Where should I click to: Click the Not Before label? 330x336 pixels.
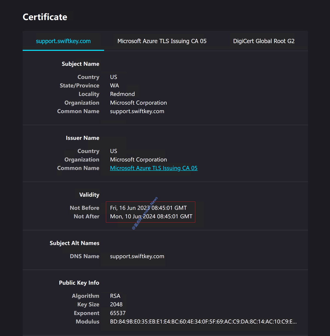pyautogui.click(x=85, y=208)
